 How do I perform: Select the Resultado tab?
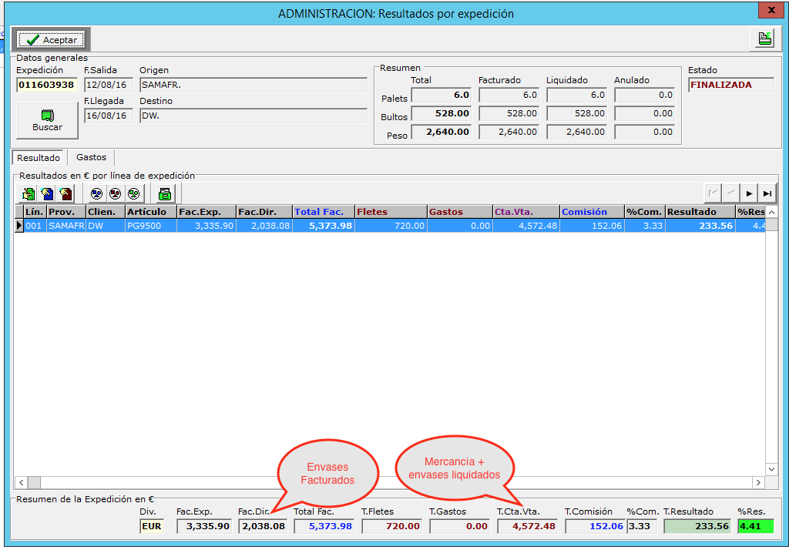point(39,157)
